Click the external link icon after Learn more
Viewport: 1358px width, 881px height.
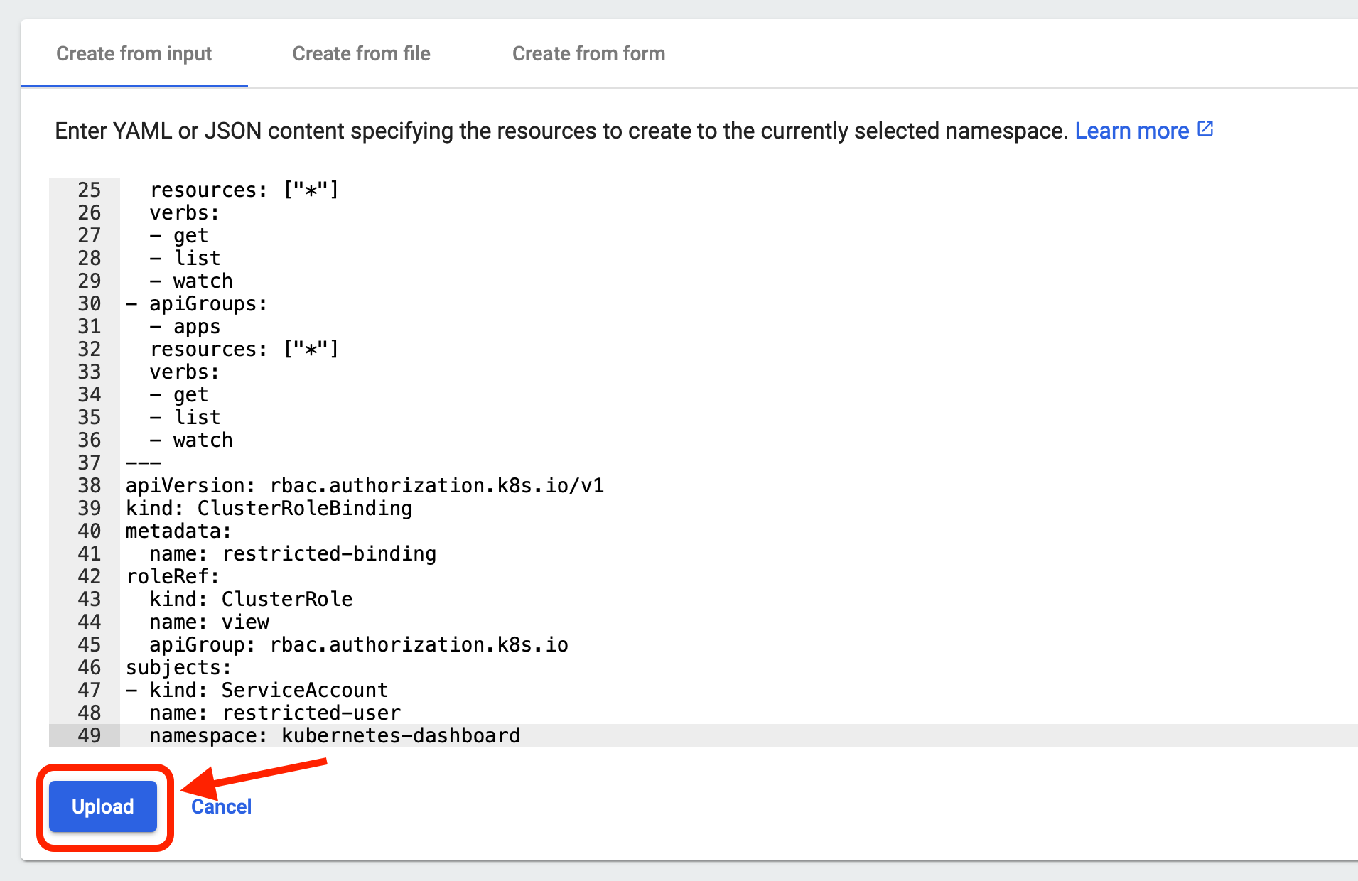click(1205, 129)
